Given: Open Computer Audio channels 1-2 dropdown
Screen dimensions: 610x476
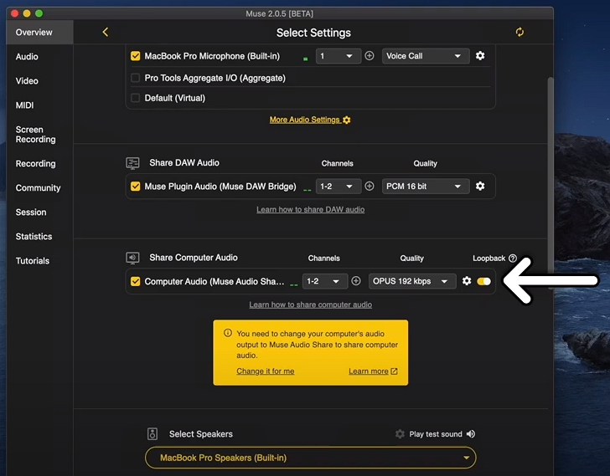Looking at the screenshot, I should (x=324, y=281).
